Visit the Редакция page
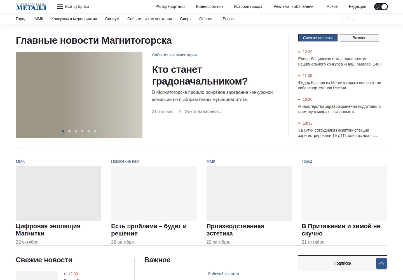Image resolution: width=403 pixels, height=280 pixels. pyautogui.click(x=357, y=6)
